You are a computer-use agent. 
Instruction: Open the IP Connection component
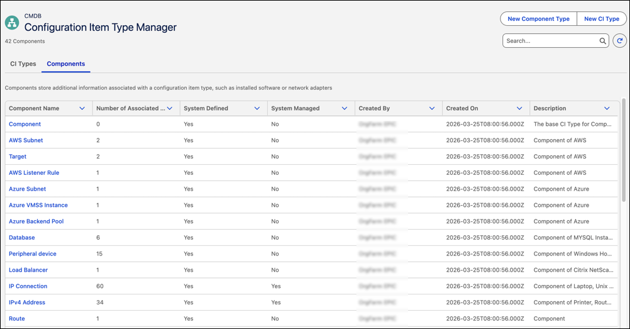[28, 286]
